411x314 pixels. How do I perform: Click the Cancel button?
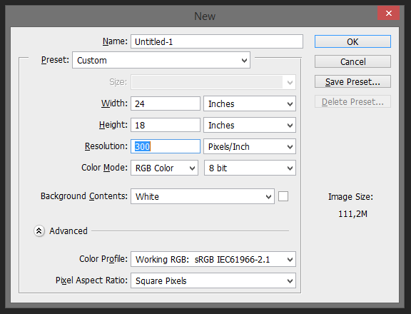click(352, 61)
